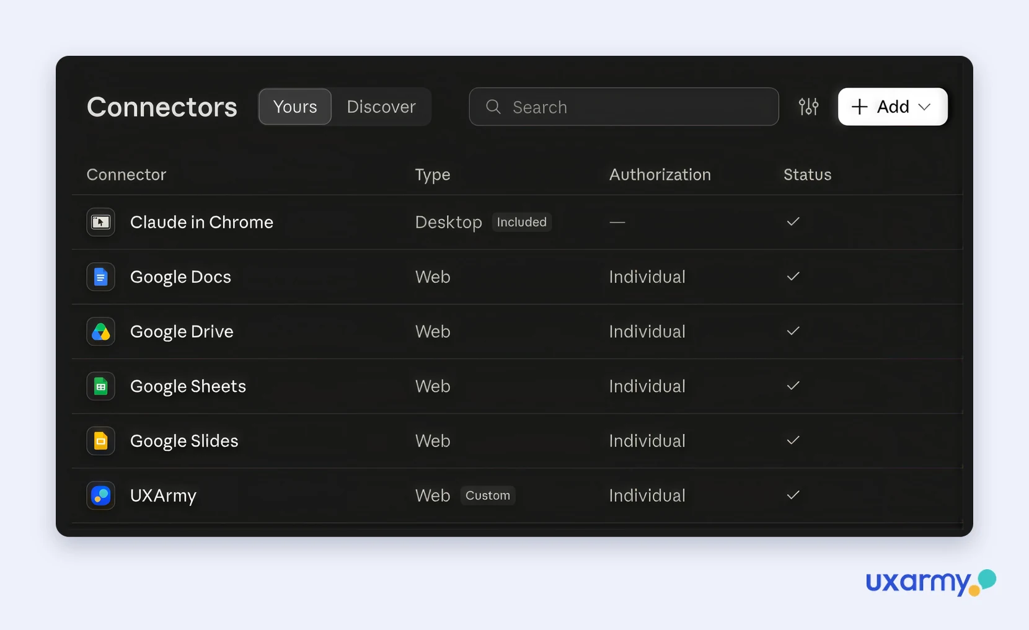The image size is (1029, 630).
Task: Click the UXArmy connector icon
Action: click(100, 495)
